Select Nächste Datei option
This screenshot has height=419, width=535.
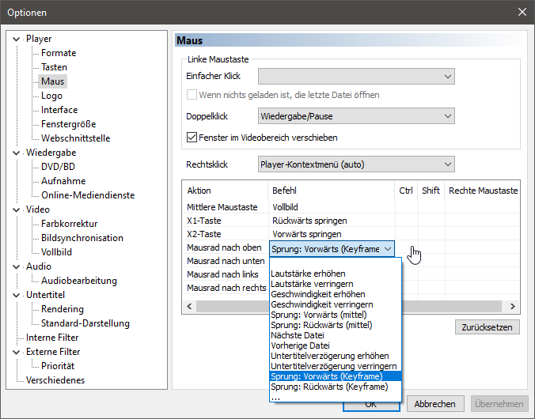(336, 335)
